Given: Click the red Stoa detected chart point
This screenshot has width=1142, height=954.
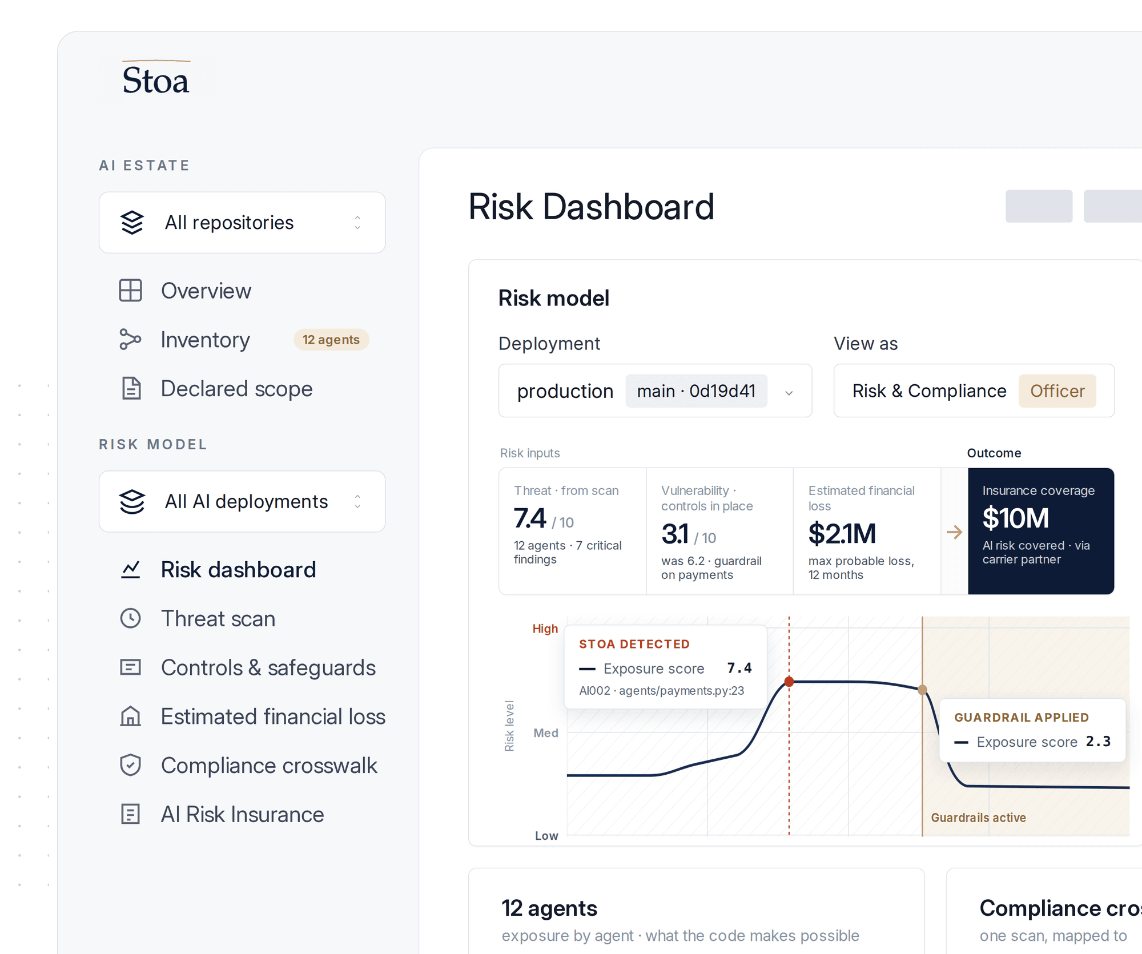Looking at the screenshot, I should (789, 681).
